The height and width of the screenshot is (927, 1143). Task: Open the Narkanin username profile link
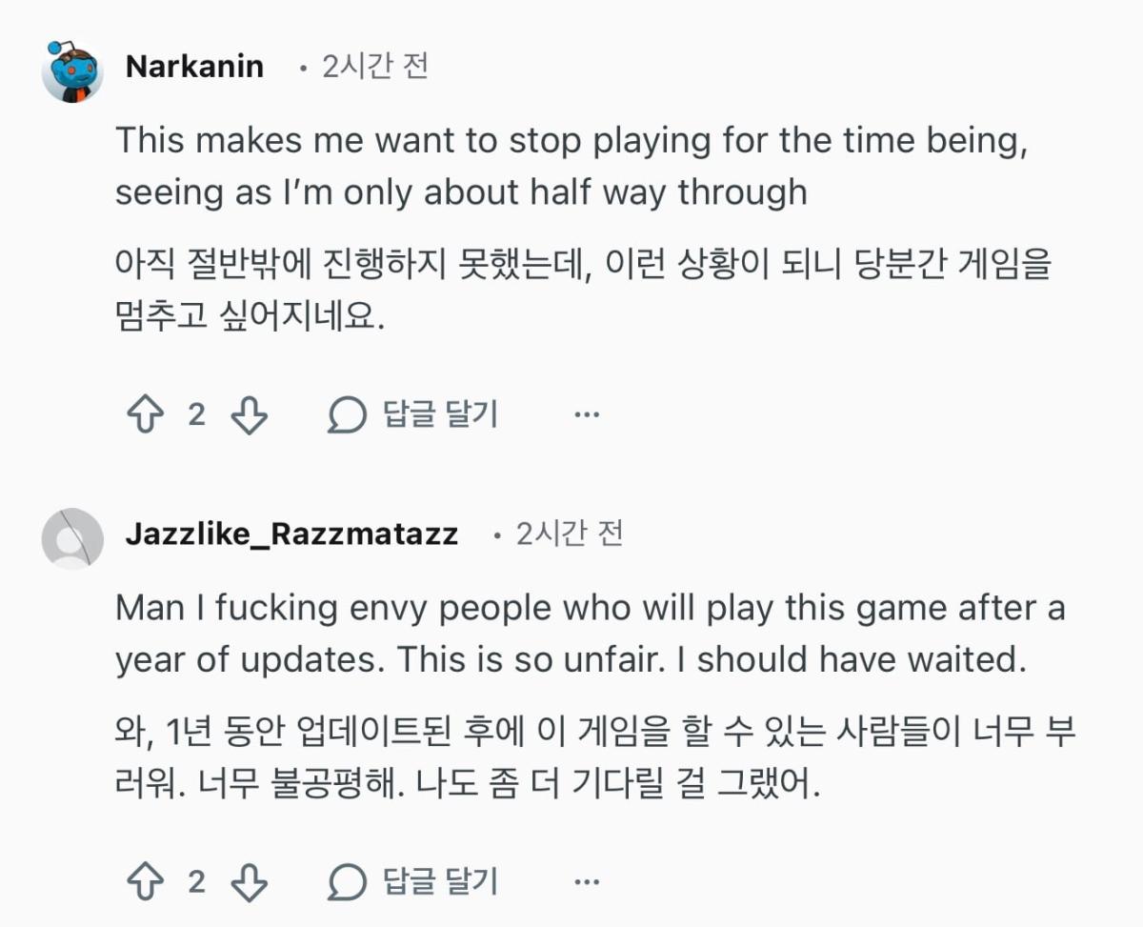click(x=194, y=67)
